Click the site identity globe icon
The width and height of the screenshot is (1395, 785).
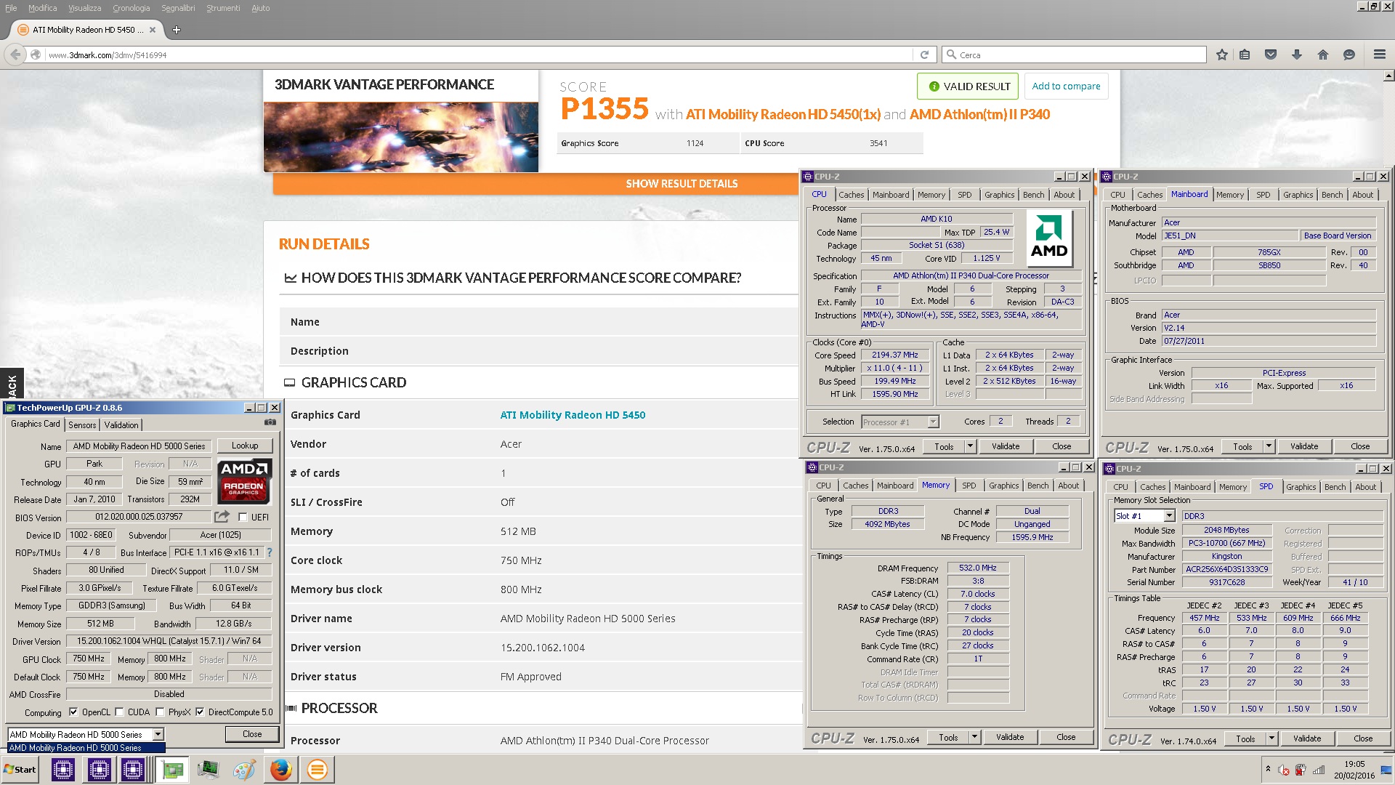(36, 55)
